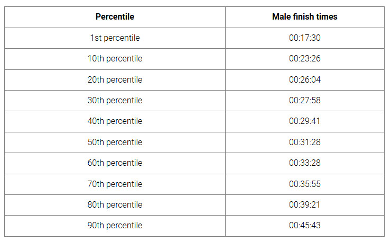Click the Percentile column header

point(115,17)
